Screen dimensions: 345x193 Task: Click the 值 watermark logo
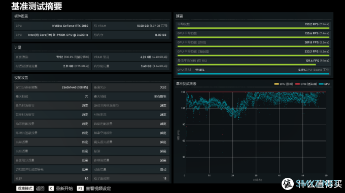point(288,183)
